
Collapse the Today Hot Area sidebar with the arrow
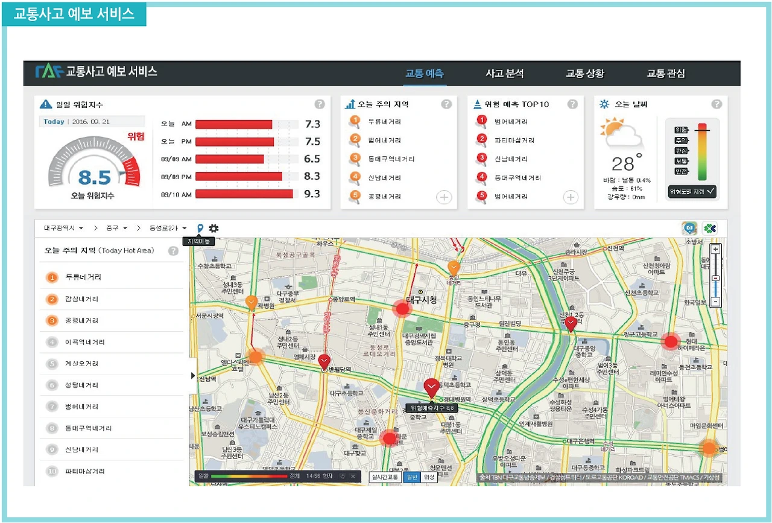[193, 375]
